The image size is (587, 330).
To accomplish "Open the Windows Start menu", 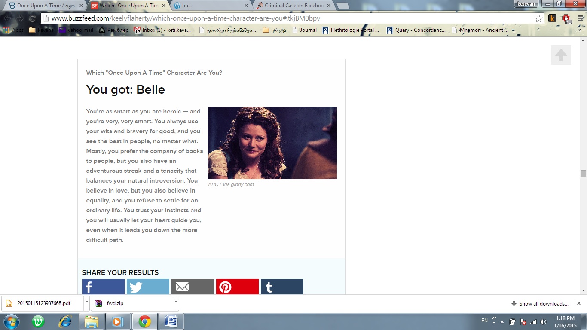I will click(x=11, y=321).
